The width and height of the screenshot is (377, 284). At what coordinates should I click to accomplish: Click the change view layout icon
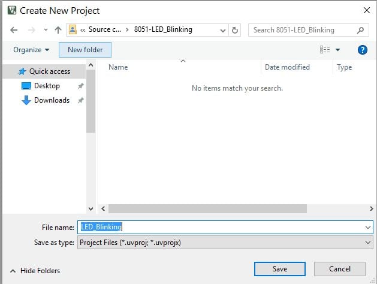[325, 50]
